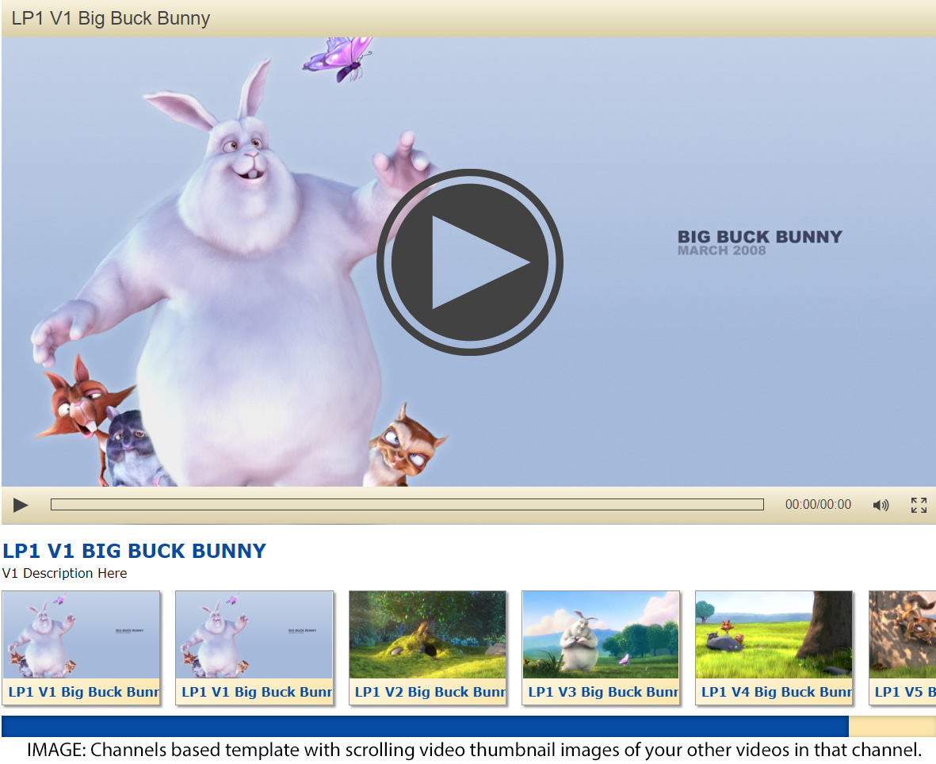The image size is (936, 764).
Task: Click the blue horizontal thumbnail scrollbar
Action: tap(425, 726)
